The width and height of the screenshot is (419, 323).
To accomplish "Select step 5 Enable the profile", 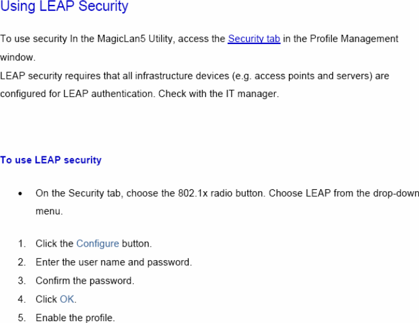I will 75,318.
